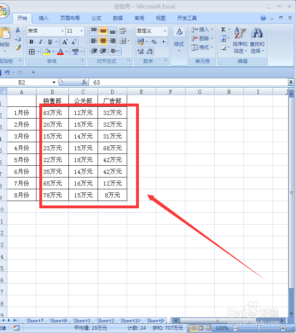Open 自定义 number format dropdown
Screen dimensions: 296x333
click(x=165, y=31)
